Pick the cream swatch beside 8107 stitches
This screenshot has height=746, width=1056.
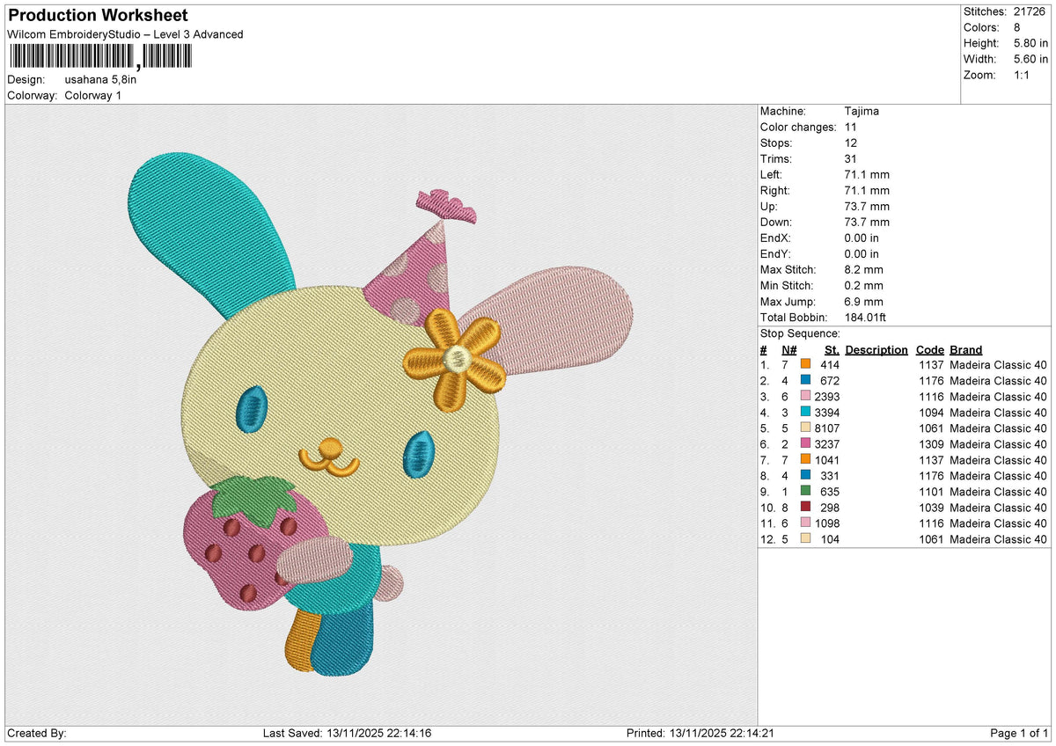pos(805,428)
